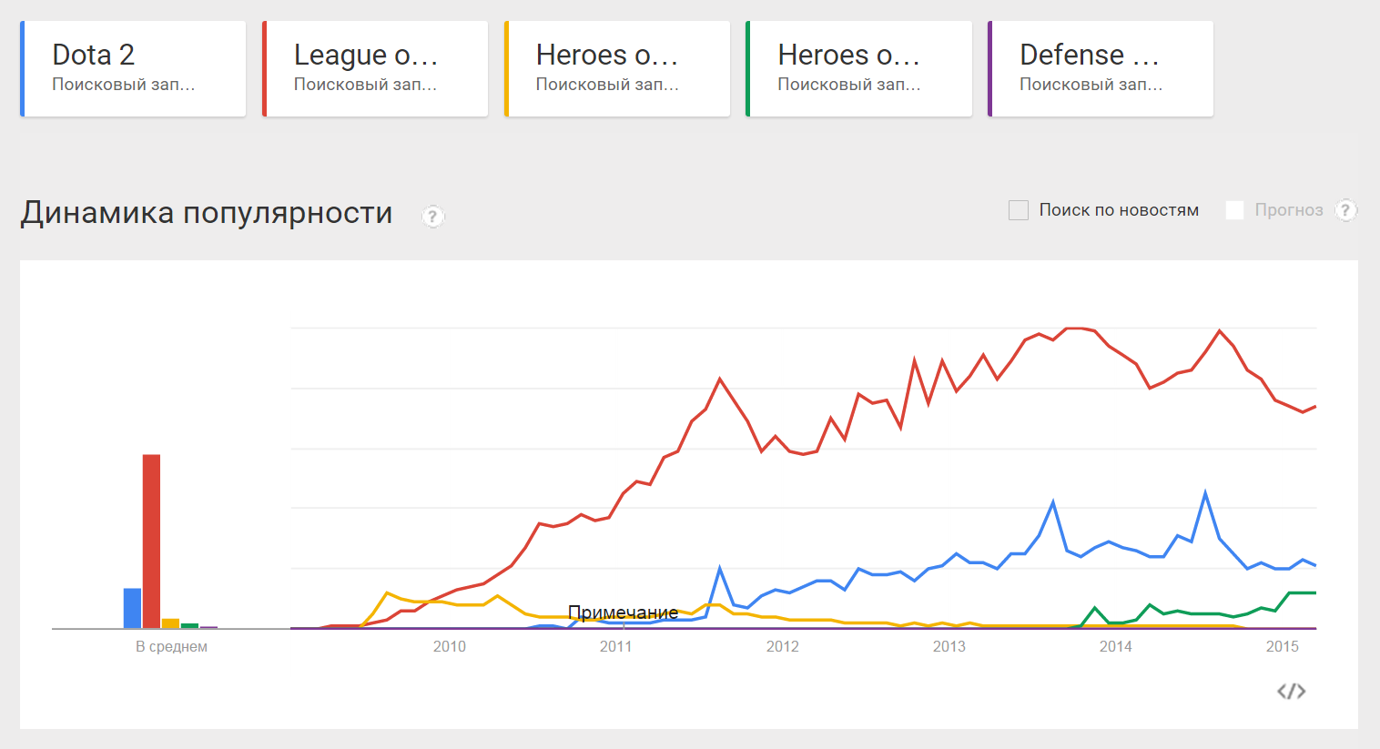Screen dimensions: 1380x749
Task: Open help icon beside Динамика популярности heading
Action: point(433,217)
